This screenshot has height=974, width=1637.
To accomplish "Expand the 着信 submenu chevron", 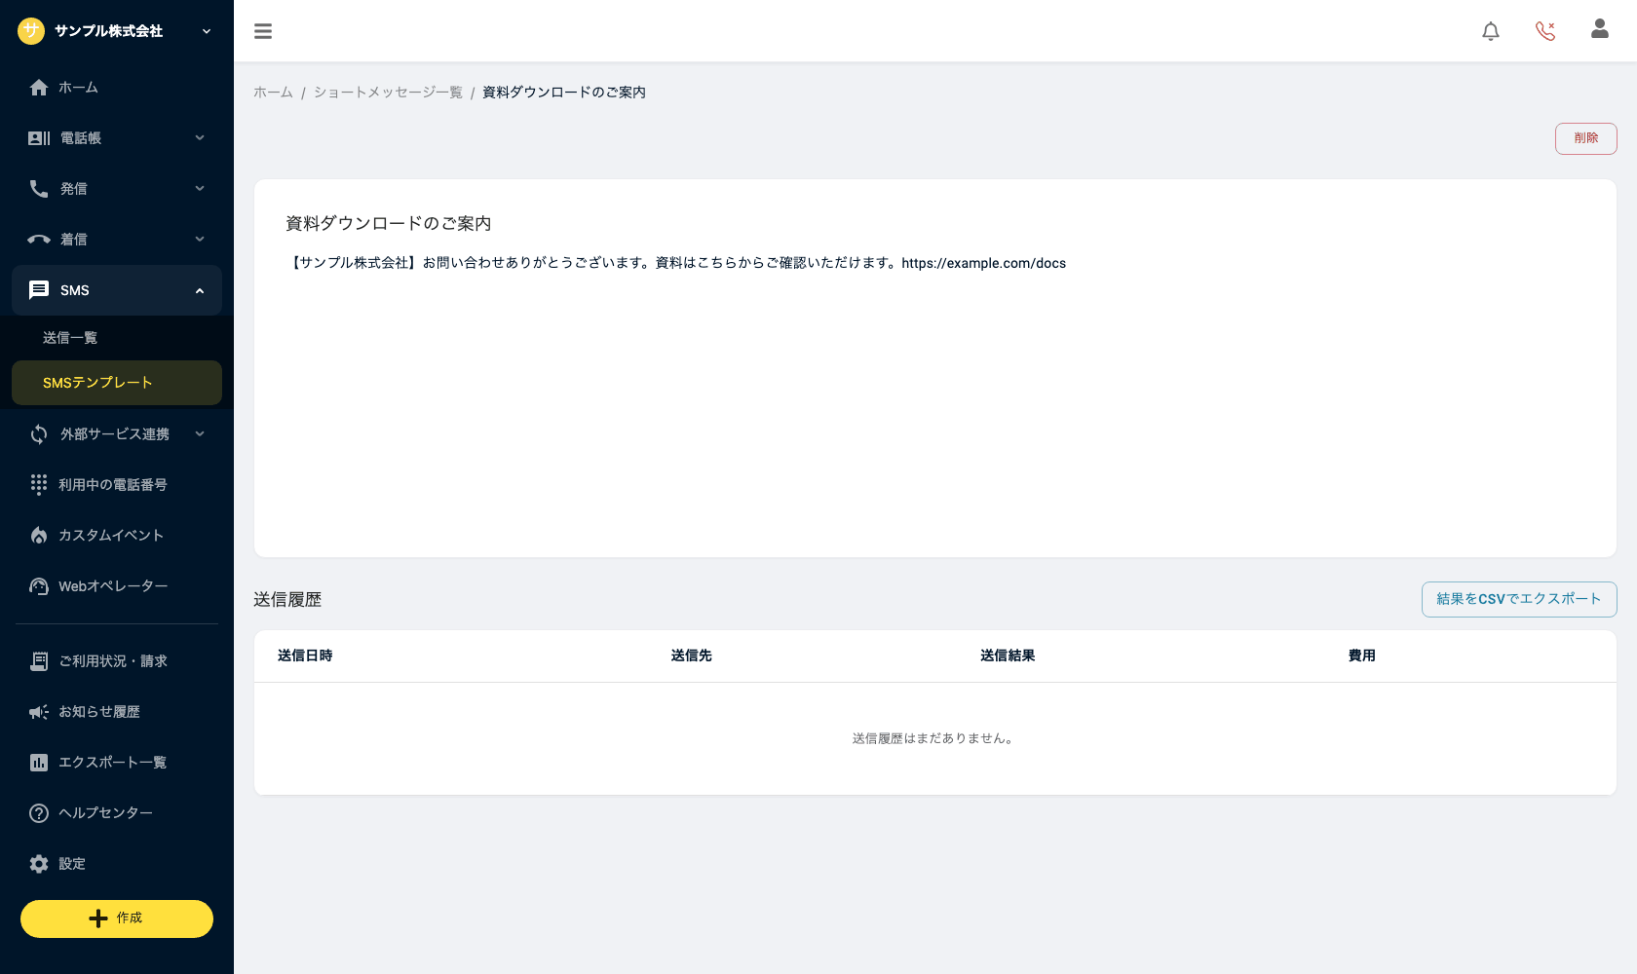I will coord(200,240).
